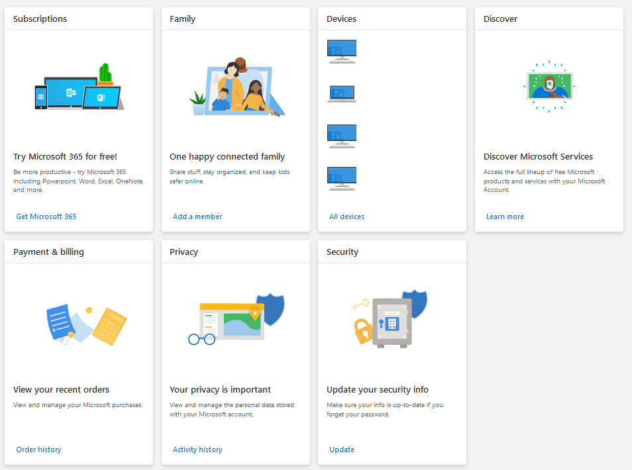The height and width of the screenshot is (470, 632).
Task: Click the Discover Microsoft Services illustration
Action: (549, 86)
